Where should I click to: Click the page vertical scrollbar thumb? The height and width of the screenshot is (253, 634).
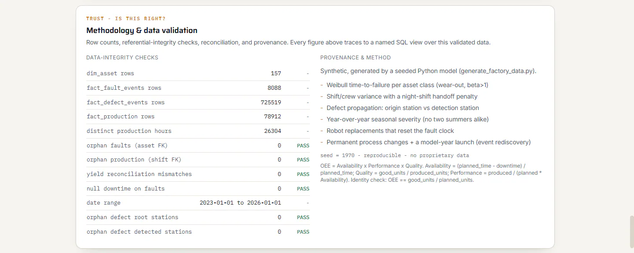(631, 232)
